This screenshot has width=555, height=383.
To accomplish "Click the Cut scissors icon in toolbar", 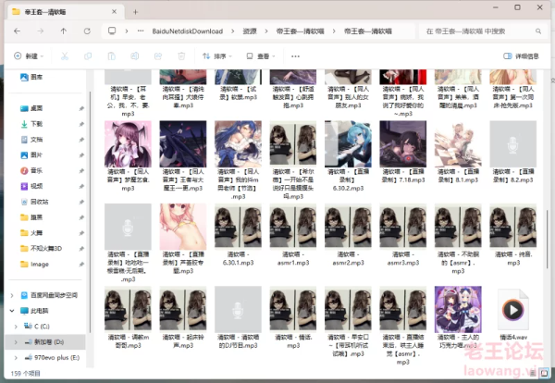I will click(x=65, y=56).
